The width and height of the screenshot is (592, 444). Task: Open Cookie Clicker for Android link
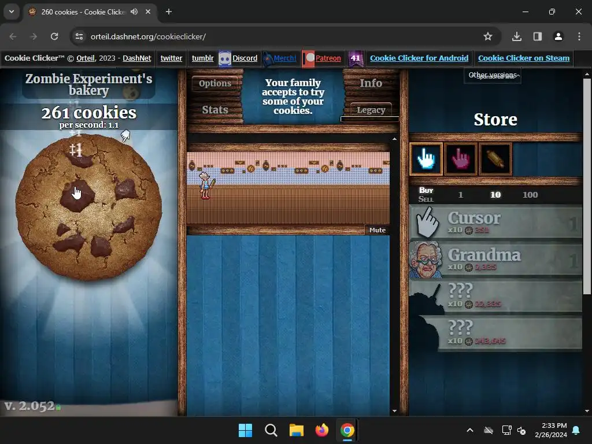[x=419, y=58]
